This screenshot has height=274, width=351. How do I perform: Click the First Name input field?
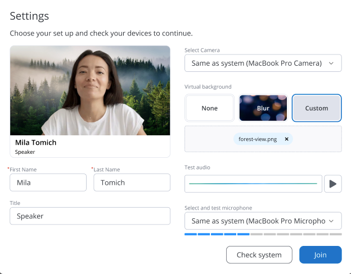(48, 182)
